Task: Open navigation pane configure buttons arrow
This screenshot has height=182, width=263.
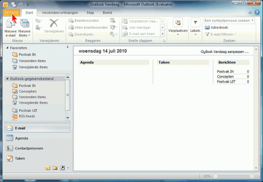Action: pyautogui.click(x=68, y=168)
